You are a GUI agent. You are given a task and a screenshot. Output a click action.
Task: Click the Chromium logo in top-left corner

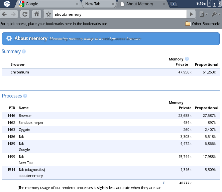pos(7,4)
